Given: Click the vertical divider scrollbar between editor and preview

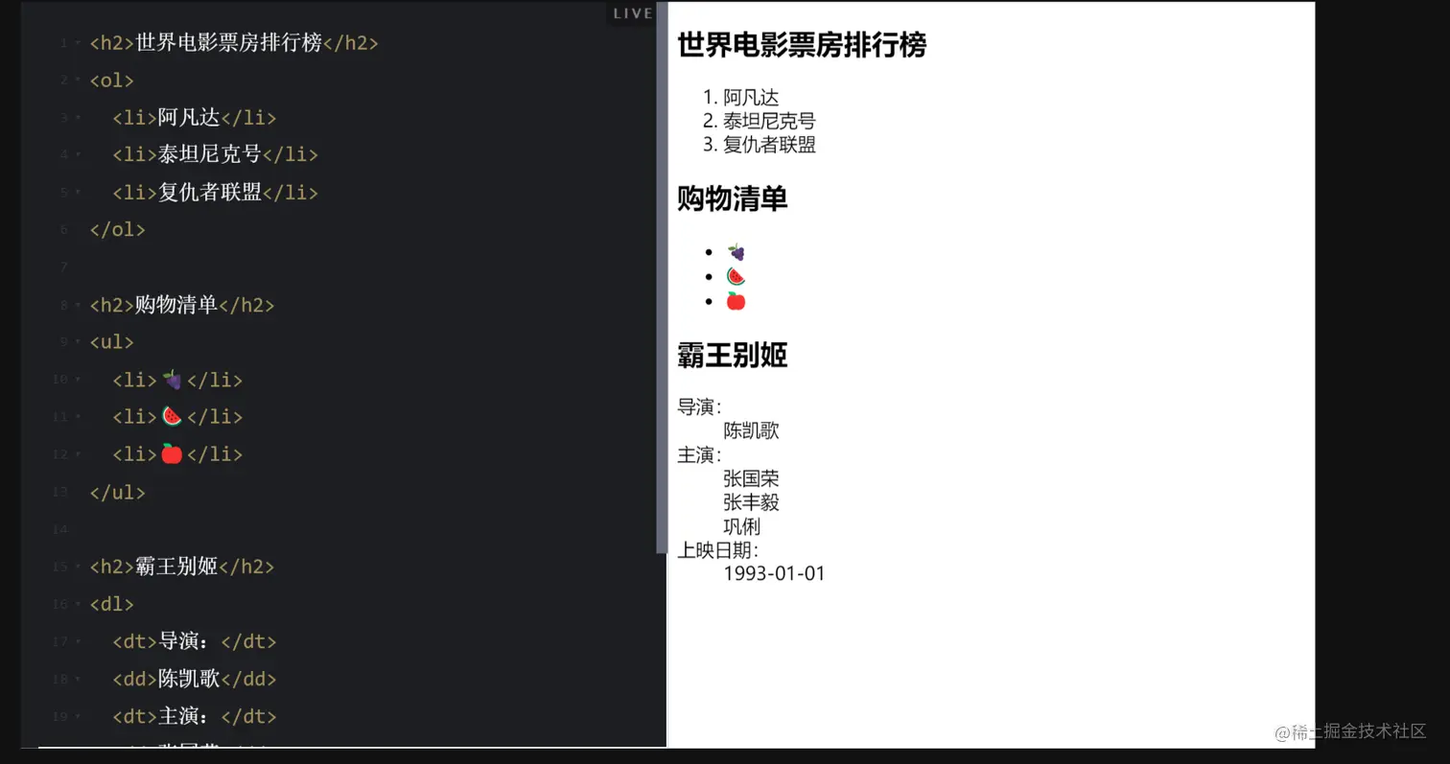Looking at the screenshot, I should pyautogui.click(x=662, y=278).
